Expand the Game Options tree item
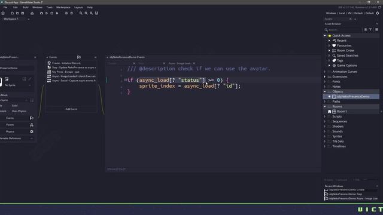Image resolution: width=383 pixels, height=215 pixels. [x=329, y=66]
